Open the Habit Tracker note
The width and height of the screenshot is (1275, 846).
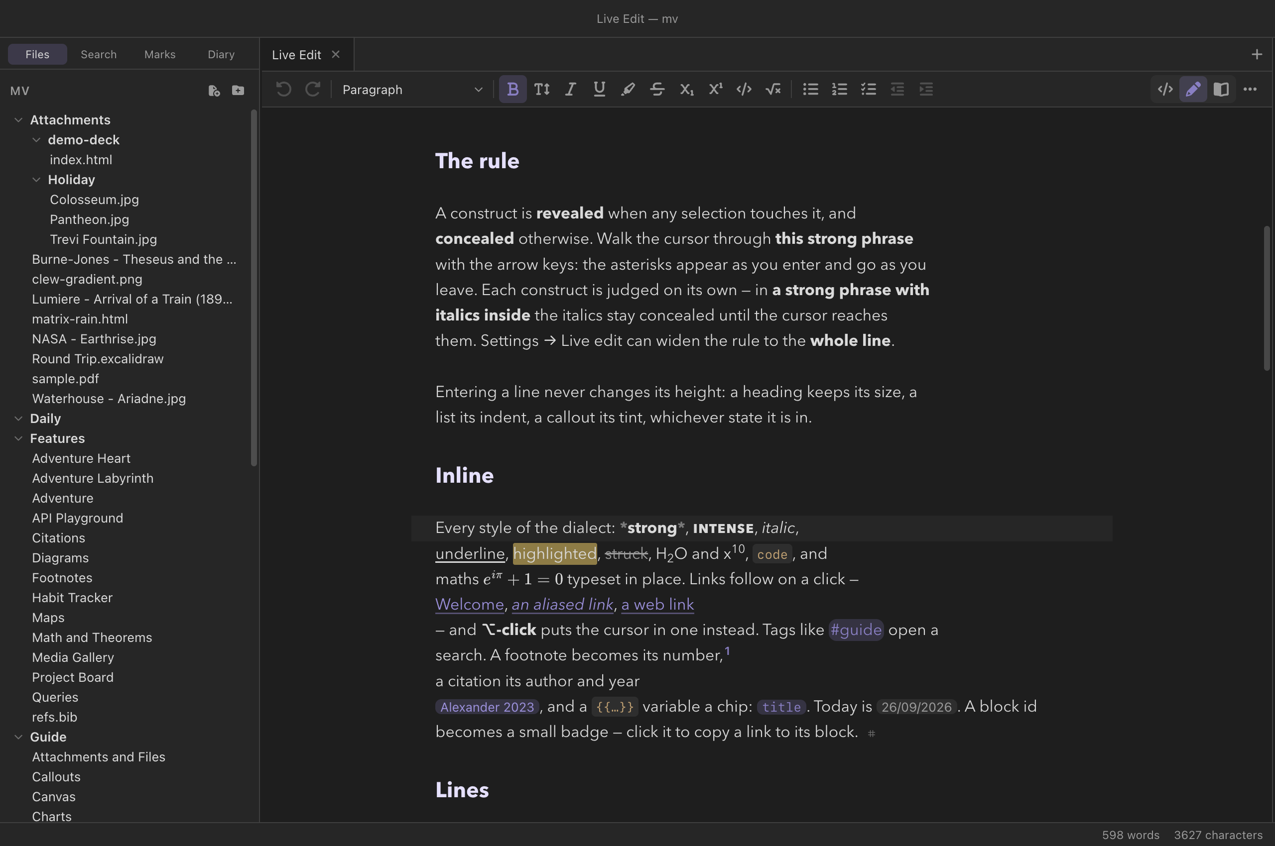(72, 598)
